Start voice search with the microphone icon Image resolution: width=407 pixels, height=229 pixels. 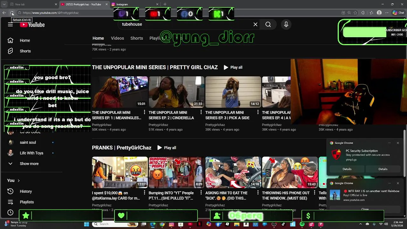coord(286,24)
